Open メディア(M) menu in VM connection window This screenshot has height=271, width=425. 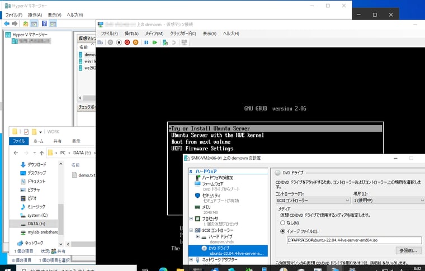point(154,34)
